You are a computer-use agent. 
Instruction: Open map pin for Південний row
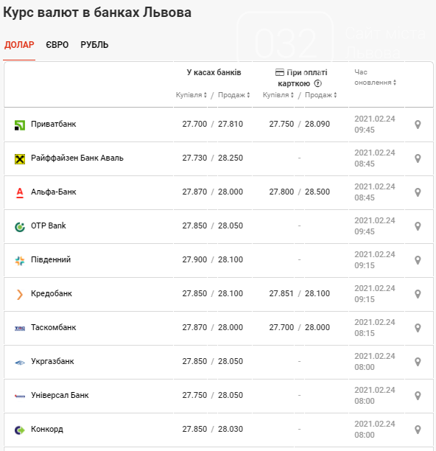click(418, 260)
